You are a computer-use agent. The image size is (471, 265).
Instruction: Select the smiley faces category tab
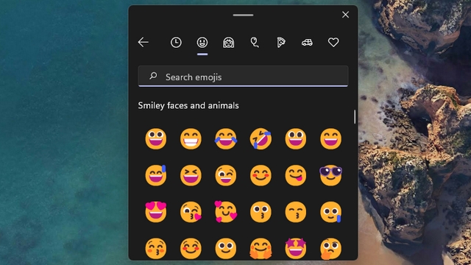click(202, 43)
